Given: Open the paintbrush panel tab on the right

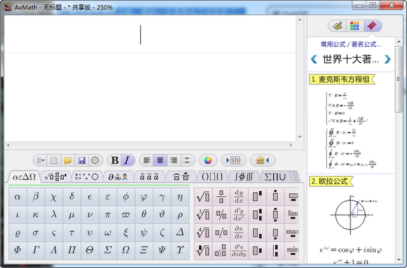Looking at the screenshot, I should pos(337,25).
